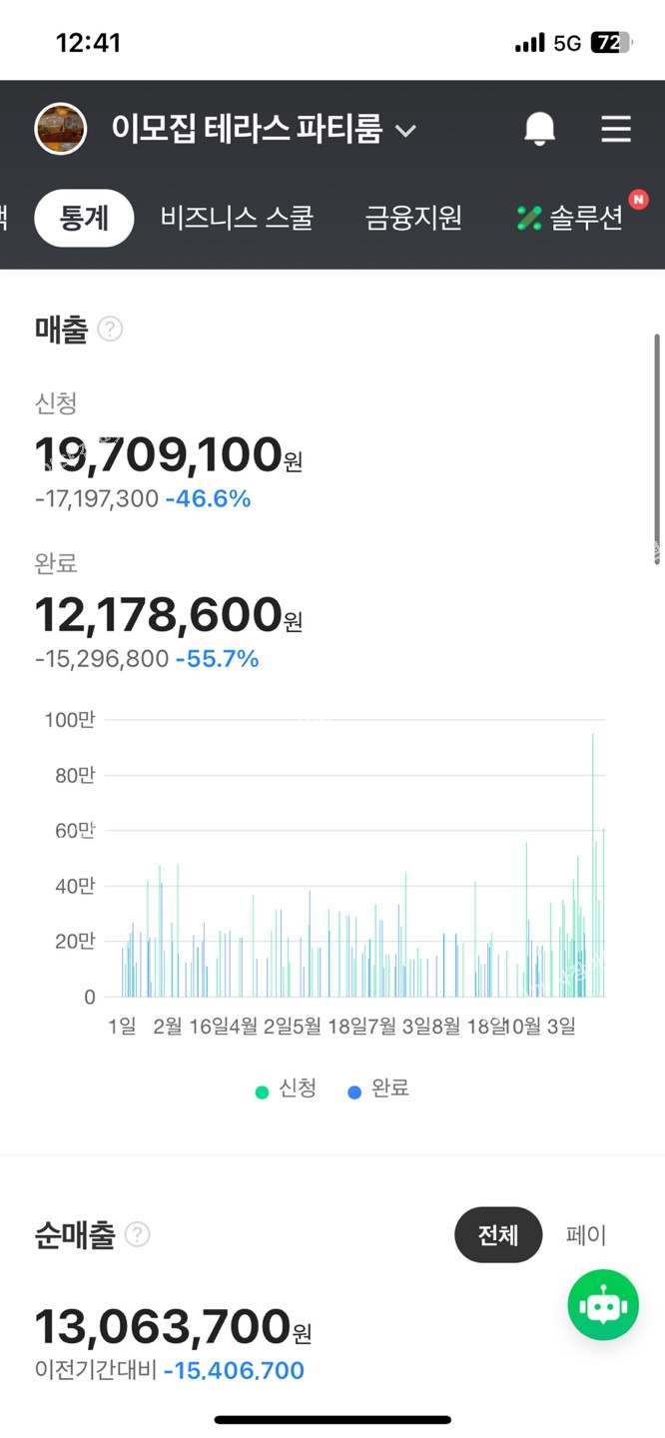Screen dimensions: 665x1438
Task: Tap the battery status indicator
Action: coord(610,43)
